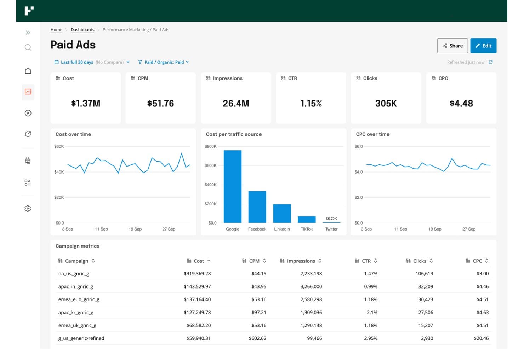
Task: Select the emea_euo_gnric_g campaign name
Action: 79,299
